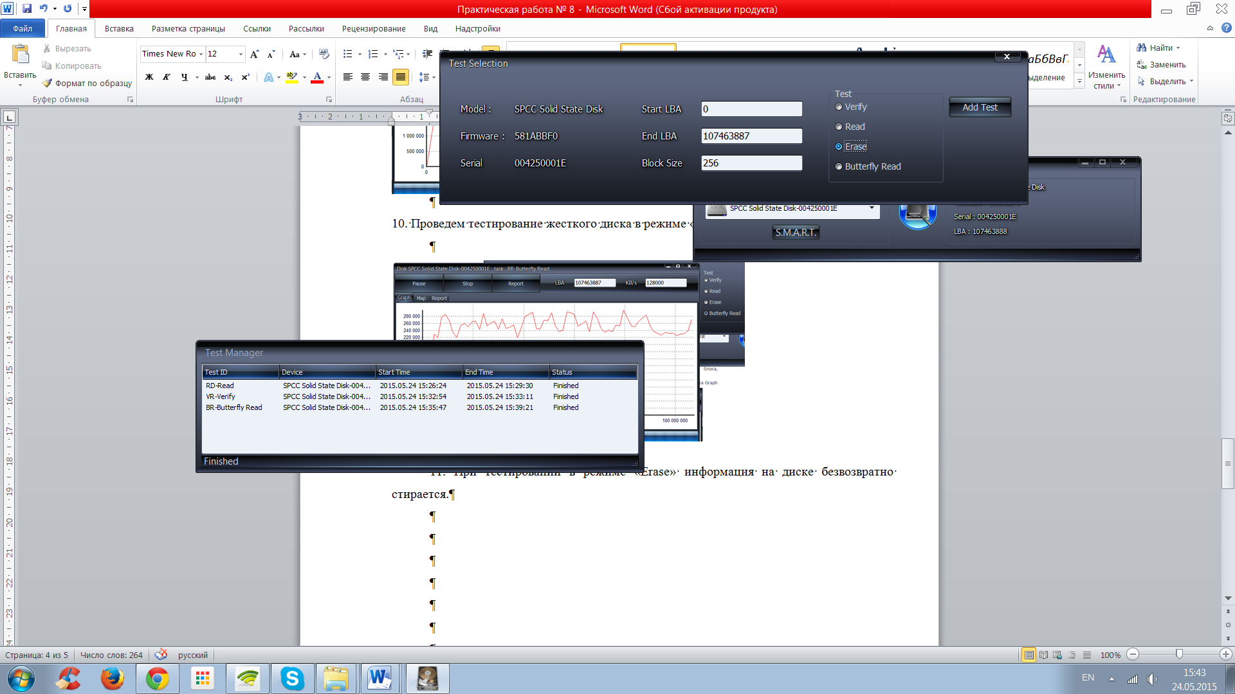Toggle italic formatting (К)

[167, 77]
